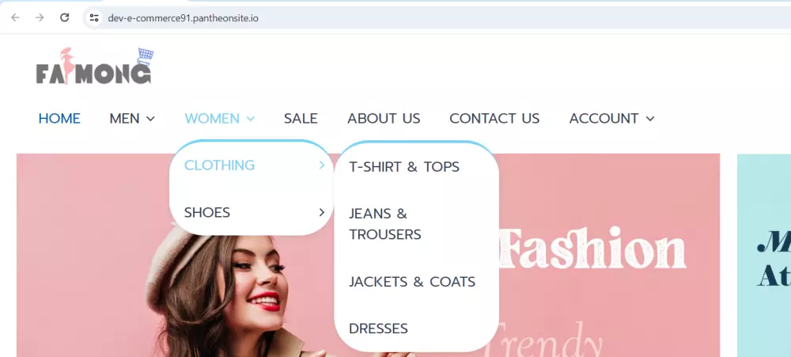Viewport: 791px width, 357px height.
Task: Choose JACKETS & COATS category
Action: pos(412,282)
